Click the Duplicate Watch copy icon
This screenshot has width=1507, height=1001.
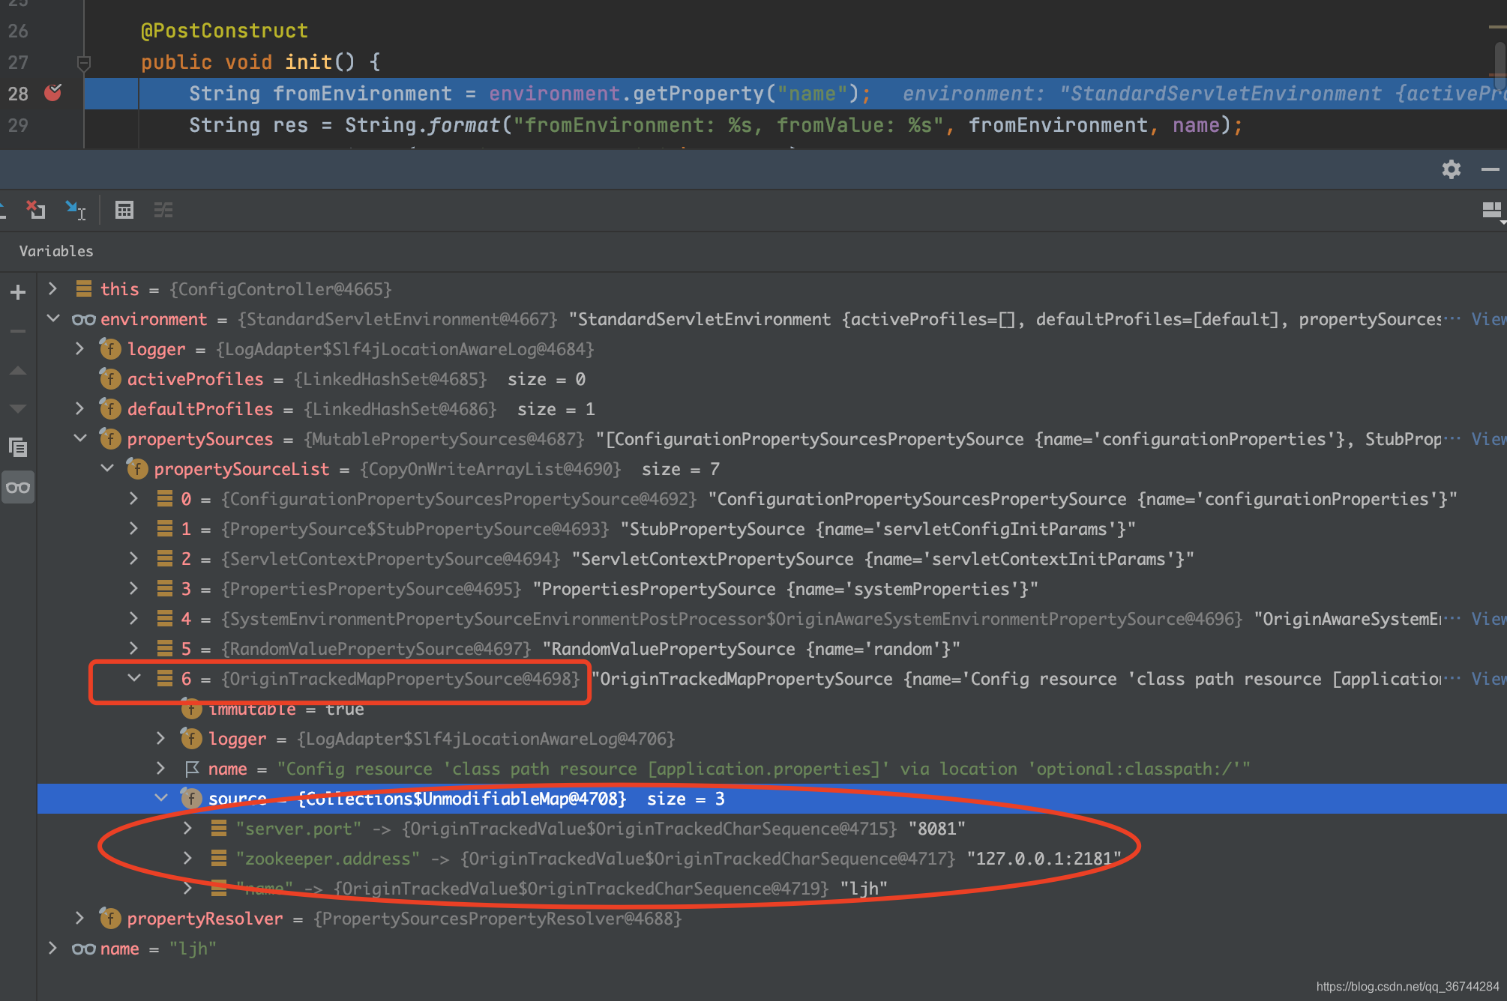[18, 447]
